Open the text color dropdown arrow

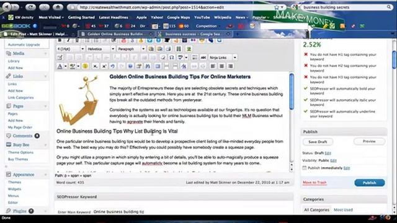tap(66, 66)
